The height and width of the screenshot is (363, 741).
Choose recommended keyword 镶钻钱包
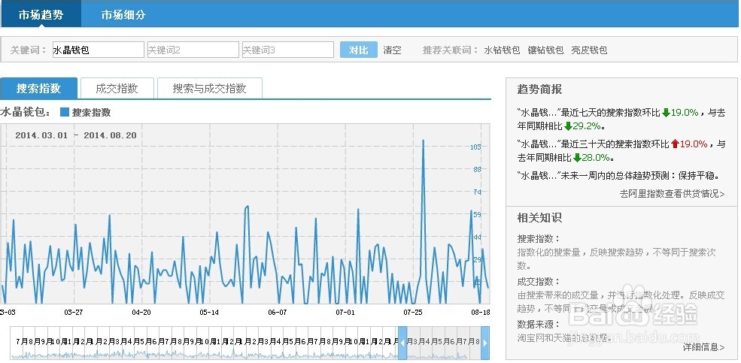(x=546, y=50)
